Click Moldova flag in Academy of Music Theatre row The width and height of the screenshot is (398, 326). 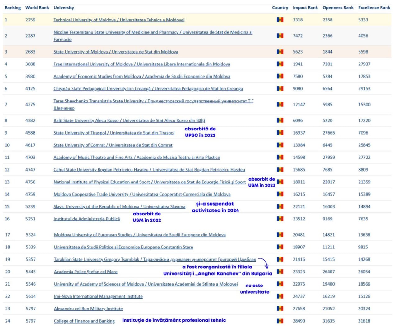pos(280,157)
